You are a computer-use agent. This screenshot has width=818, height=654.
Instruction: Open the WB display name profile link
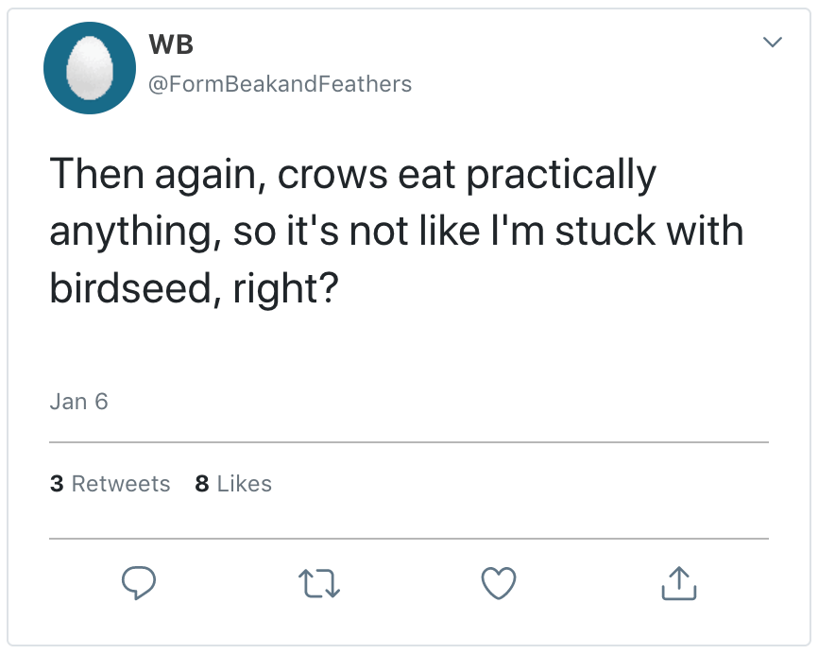[x=171, y=43]
